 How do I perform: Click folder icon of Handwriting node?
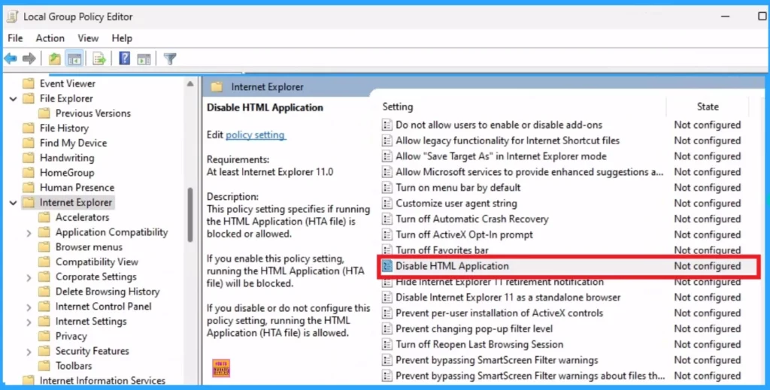point(29,158)
